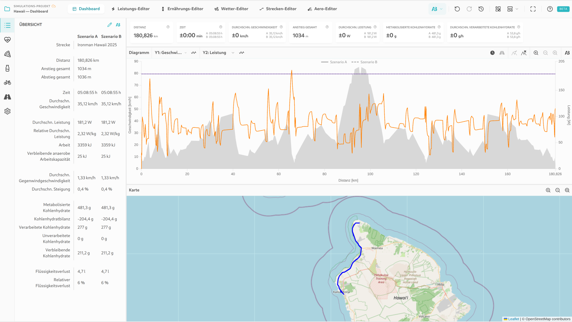Click the OpenStreetMap contributors attribution
The image size is (572, 322).
(548, 319)
